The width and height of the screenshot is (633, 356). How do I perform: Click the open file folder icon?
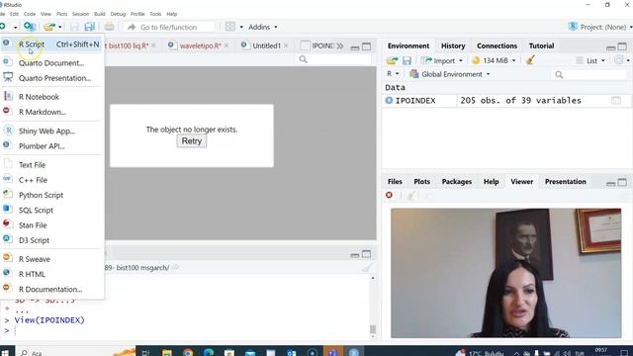[49, 27]
